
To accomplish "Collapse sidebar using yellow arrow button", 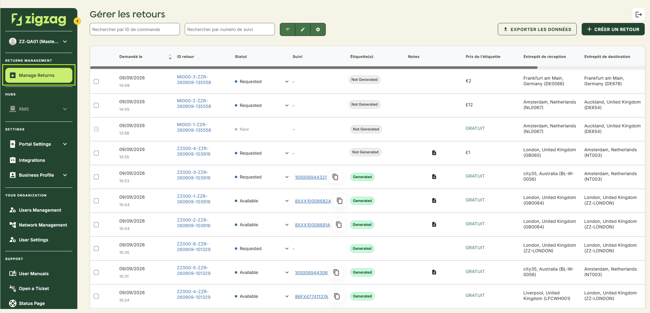I will [x=77, y=21].
